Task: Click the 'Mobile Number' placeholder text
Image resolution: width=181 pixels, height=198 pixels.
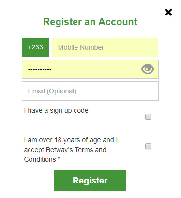Action: [x=81, y=47]
